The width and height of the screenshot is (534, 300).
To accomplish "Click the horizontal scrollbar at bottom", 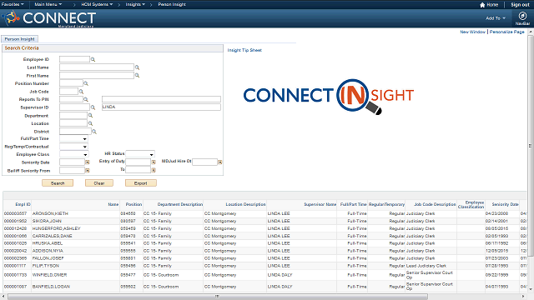I will (x=218, y=297).
